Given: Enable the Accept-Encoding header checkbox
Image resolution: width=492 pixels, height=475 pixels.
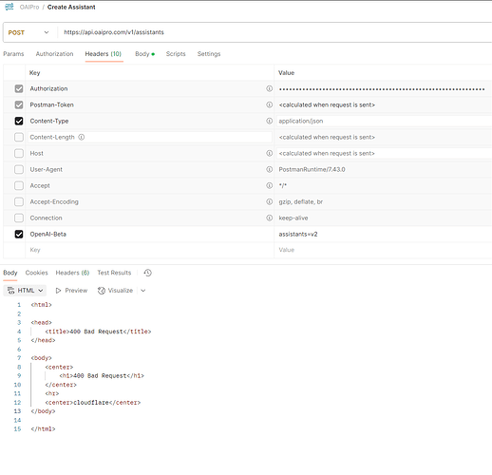Looking at the screenshot, I should (x=19, y=201).
